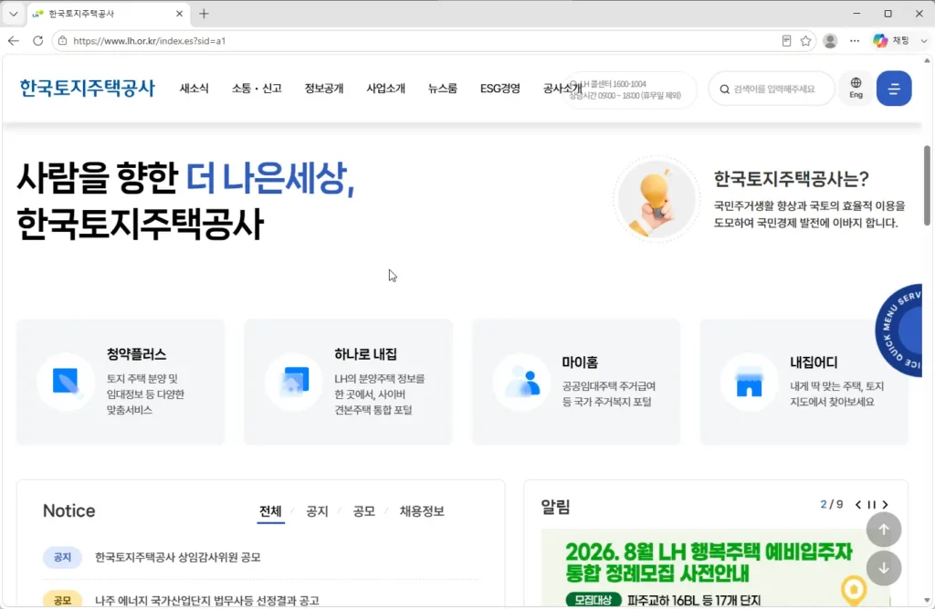Viewport: 935px width, 609px height.
Task: Close the 한국토지주택공사 tab
Action: tap(180, 13)
